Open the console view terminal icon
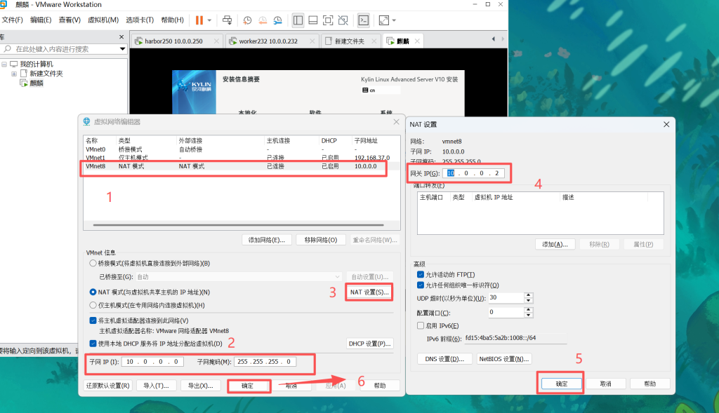Screen dimensions: 719x413 click(x=363, y=20)
